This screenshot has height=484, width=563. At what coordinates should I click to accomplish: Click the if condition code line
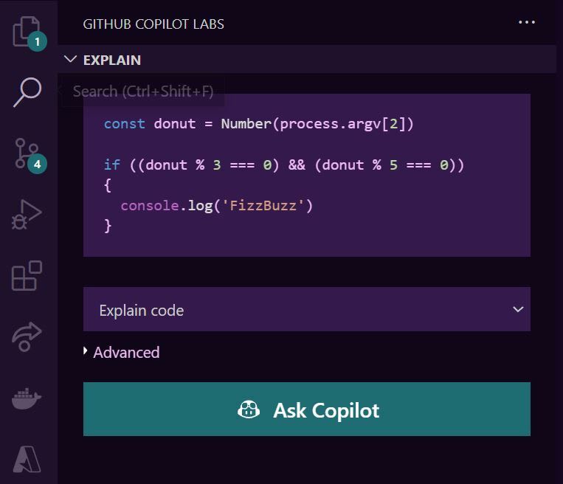pyautogui.click(x=284, y=165)
